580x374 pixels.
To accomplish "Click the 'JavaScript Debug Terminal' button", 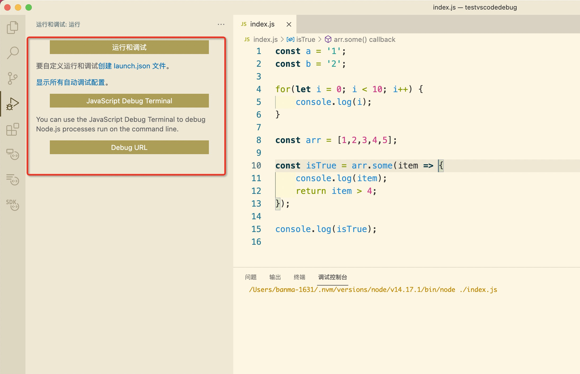I will click(129, 101).
